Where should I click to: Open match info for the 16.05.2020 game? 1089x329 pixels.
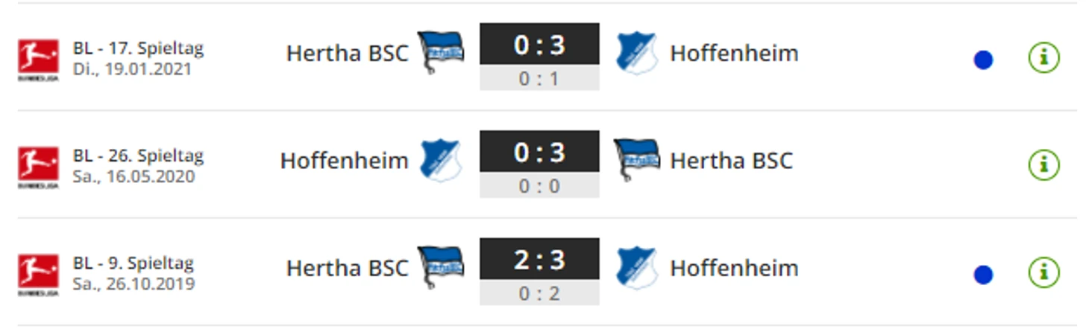tap(1044, 164)
